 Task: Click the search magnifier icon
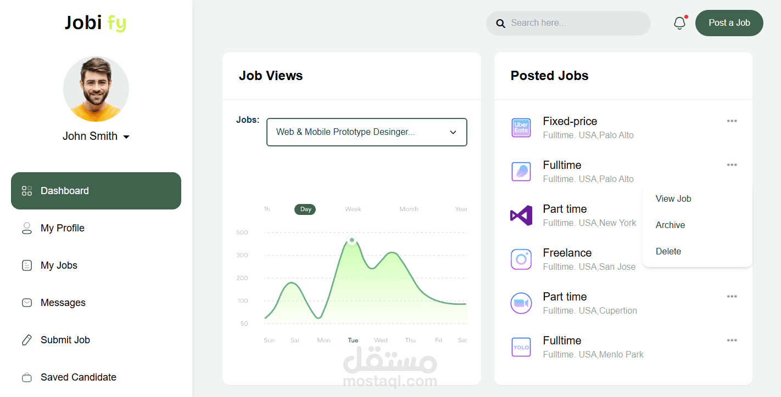[x=500, y=24]
